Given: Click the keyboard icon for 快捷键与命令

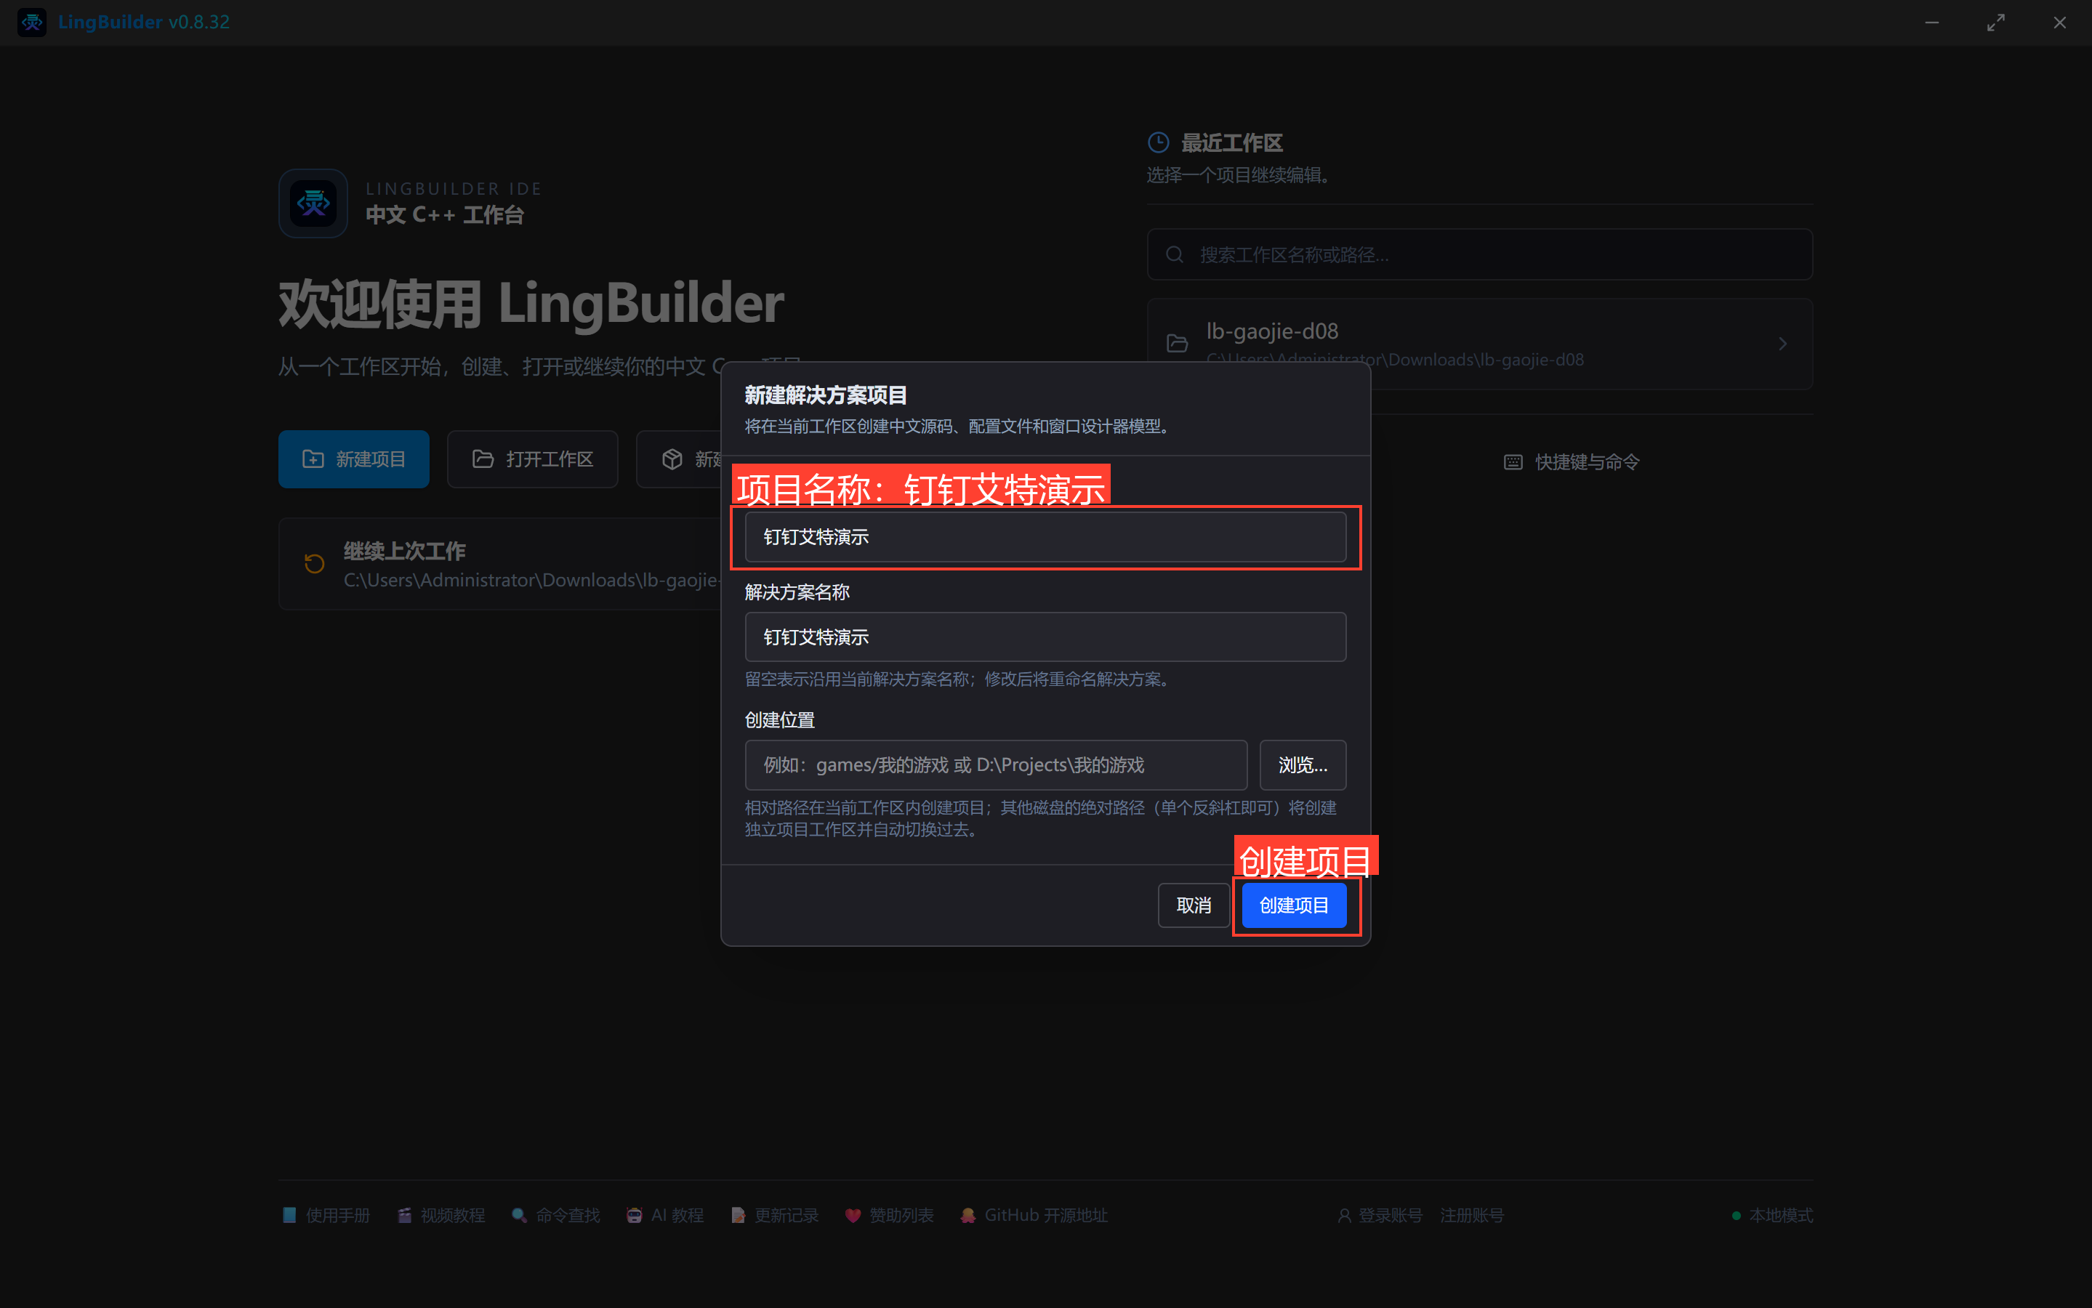Looking at the screenshot, I should (x=1513, y=462).
